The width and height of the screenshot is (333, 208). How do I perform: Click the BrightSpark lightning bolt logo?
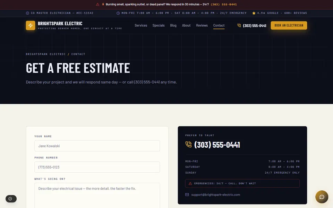coord(31,25)
